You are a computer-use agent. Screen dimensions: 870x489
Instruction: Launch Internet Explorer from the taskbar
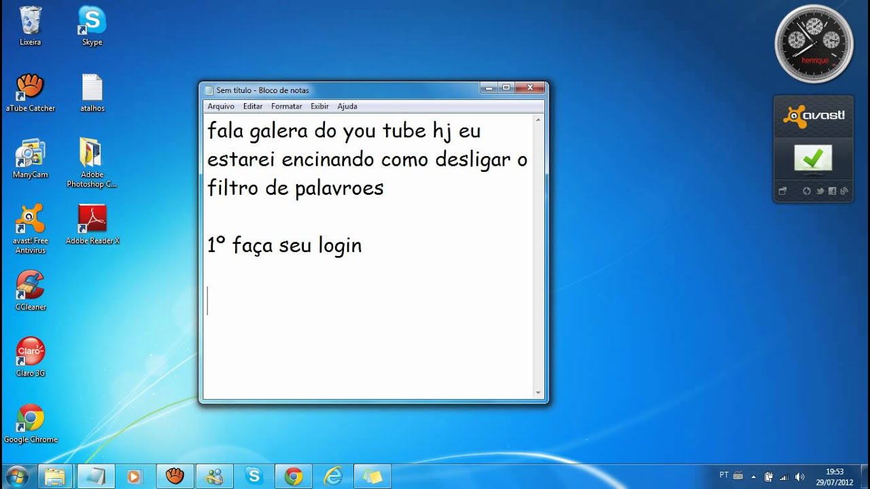[333, 476]
